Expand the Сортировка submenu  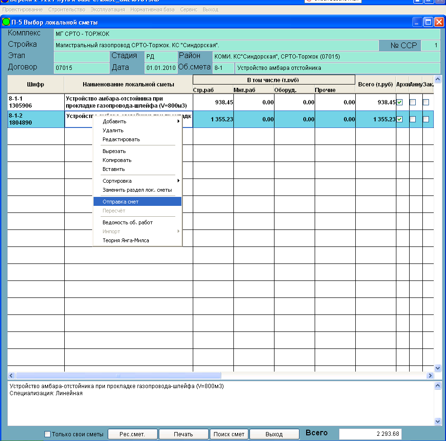tap(137, 181)
